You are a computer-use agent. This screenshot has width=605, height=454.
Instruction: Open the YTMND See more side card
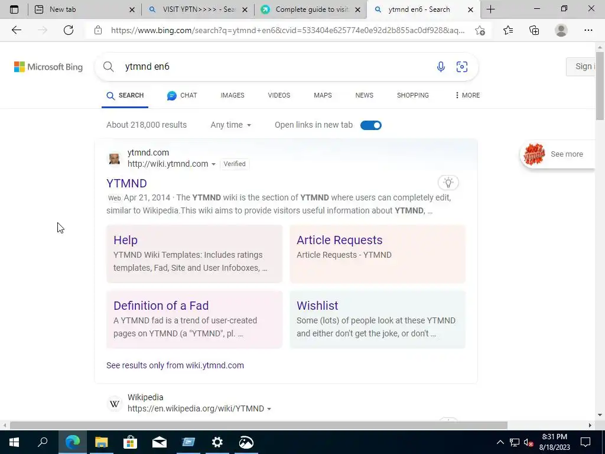557,154
